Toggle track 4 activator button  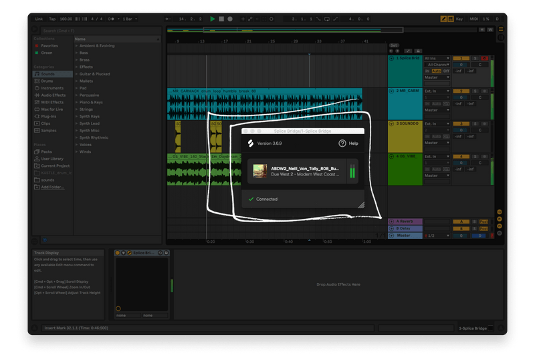461,156
